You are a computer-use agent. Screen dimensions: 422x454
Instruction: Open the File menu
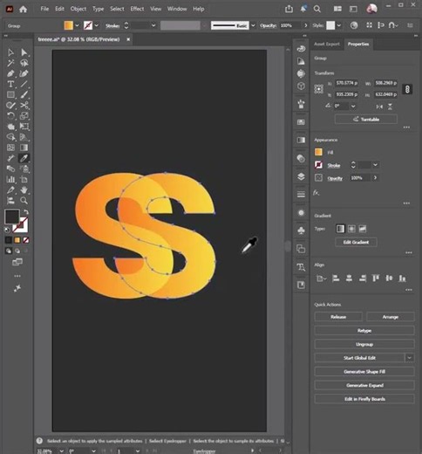pos(44,9)
